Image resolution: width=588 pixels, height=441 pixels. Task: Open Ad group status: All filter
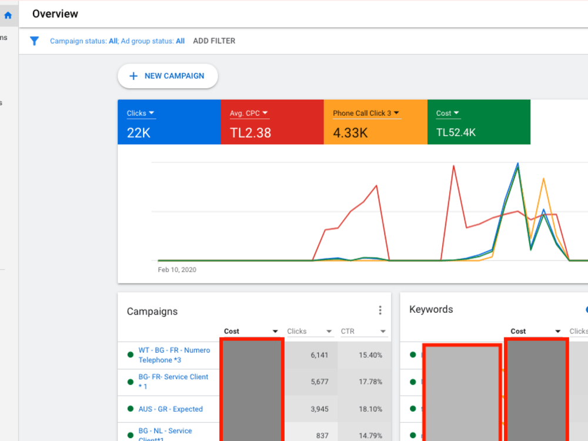(x=153, y=41)
